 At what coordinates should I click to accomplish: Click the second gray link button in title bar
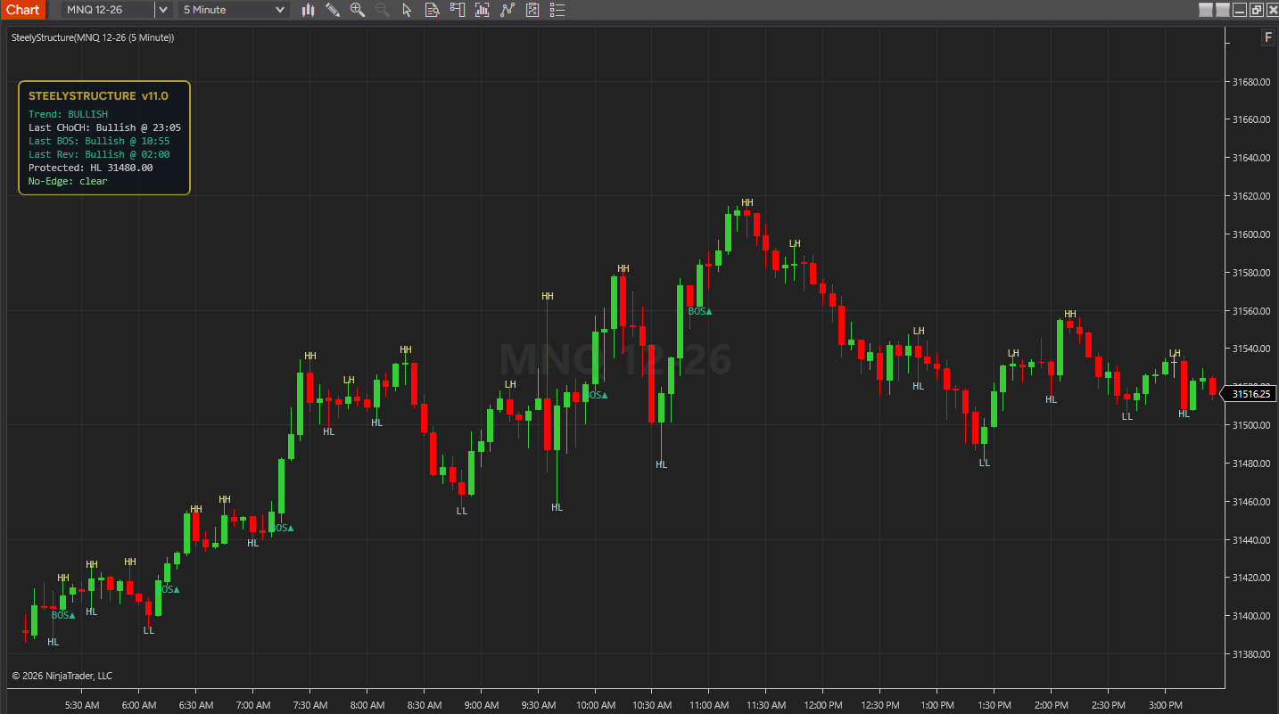coord(1223,10)
